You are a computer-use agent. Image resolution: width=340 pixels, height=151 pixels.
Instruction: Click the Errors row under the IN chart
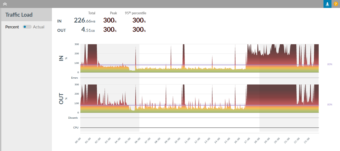tap(199, 78)
